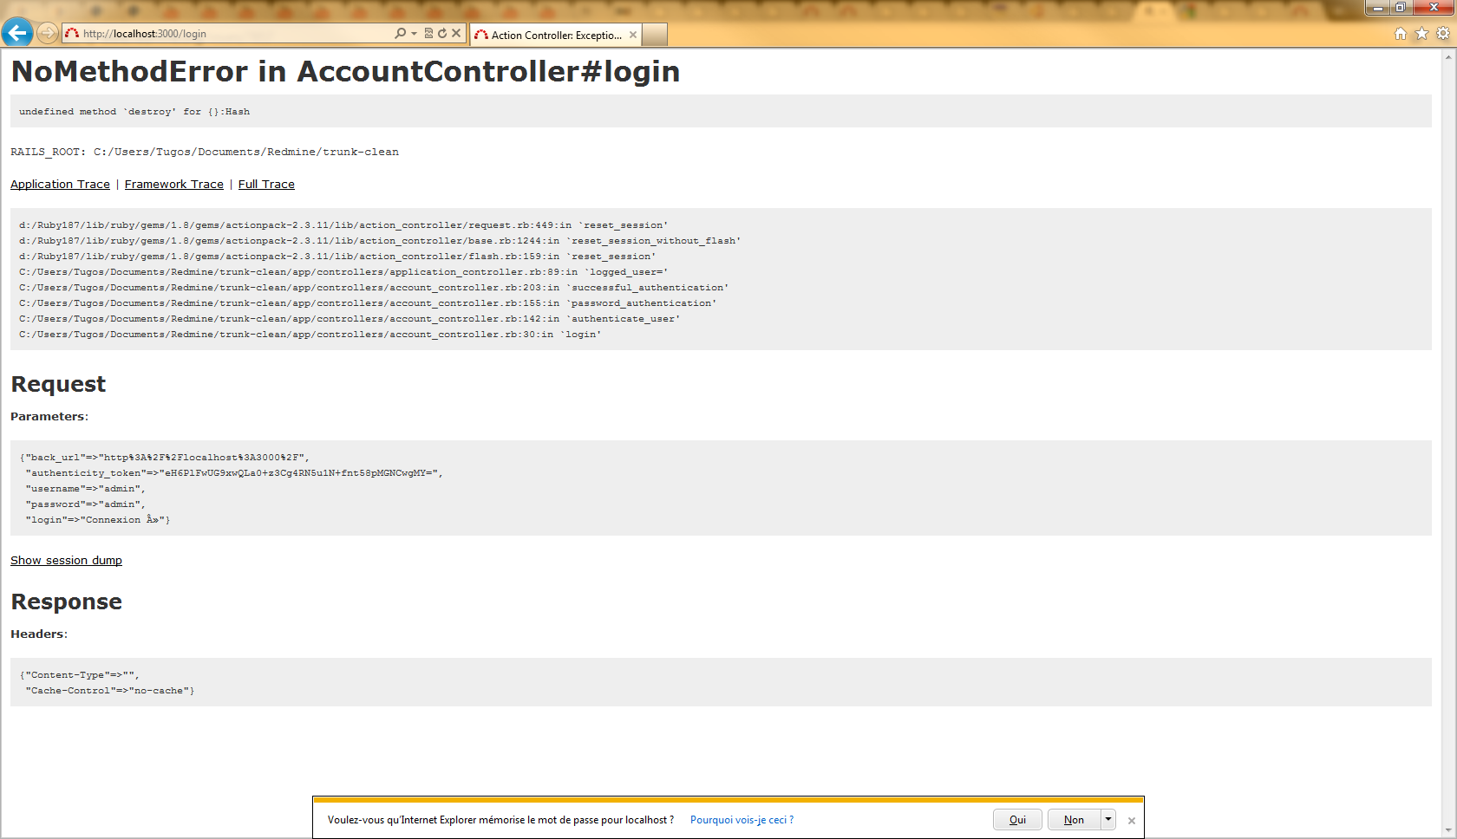Click Non to decline saving password
1457x839 pixels.
tap(1074, 820)
